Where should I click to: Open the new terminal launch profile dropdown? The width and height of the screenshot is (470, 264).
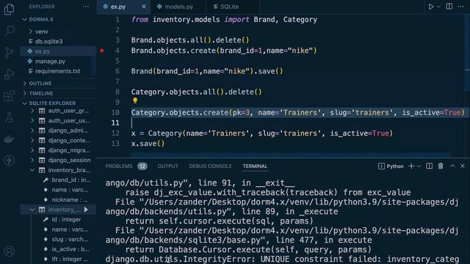pos(419,166)
